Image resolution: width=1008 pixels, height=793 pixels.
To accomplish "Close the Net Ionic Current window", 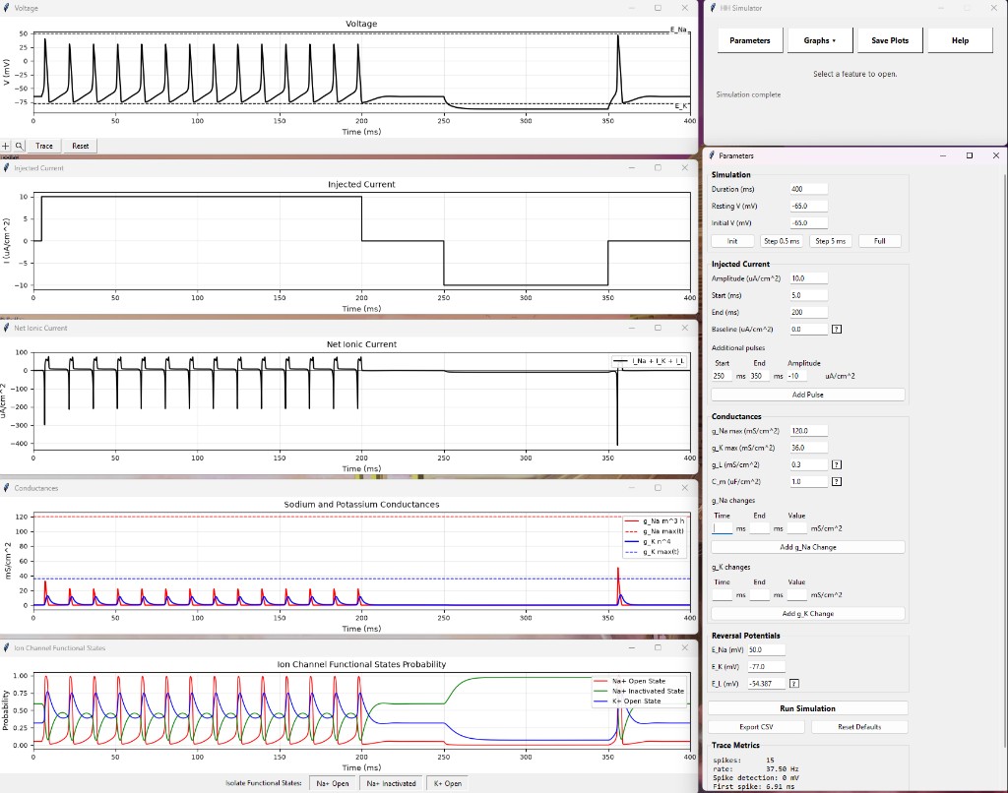I will point(685,328).
